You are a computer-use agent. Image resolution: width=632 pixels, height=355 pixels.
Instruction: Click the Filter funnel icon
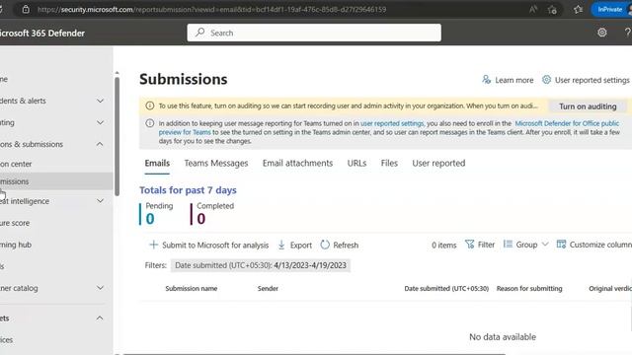click(470, 244)
